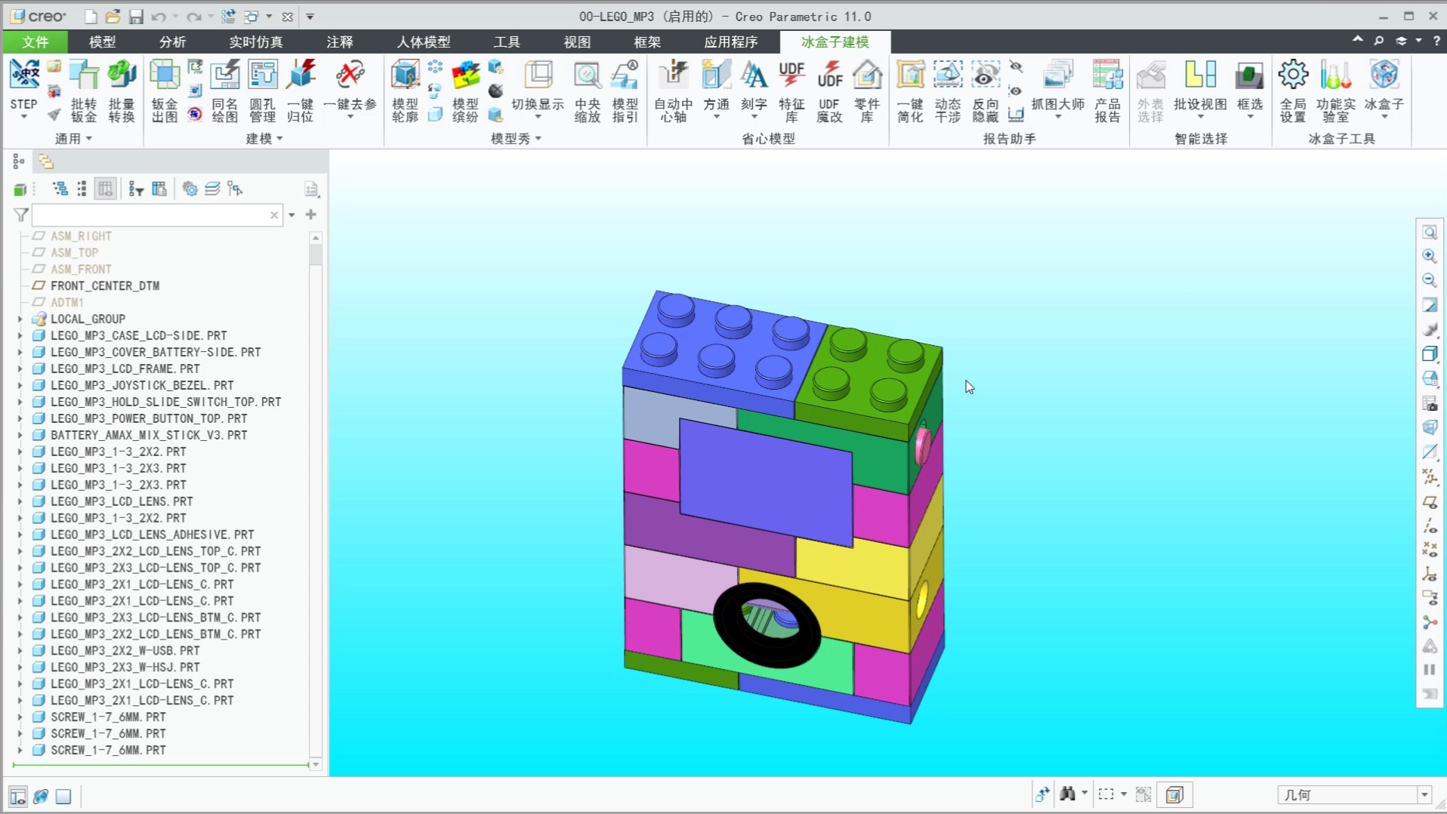This screenshot has height=814, width=1447.
Task: Select FRONT_CENTER_DTM datum plane
Action: coord(105,285)
